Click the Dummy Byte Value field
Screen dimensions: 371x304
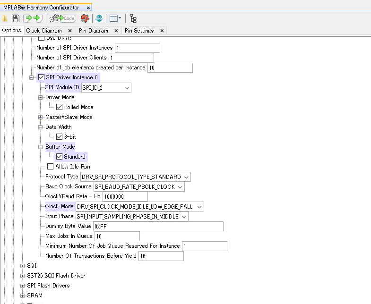tap(158, 227)
